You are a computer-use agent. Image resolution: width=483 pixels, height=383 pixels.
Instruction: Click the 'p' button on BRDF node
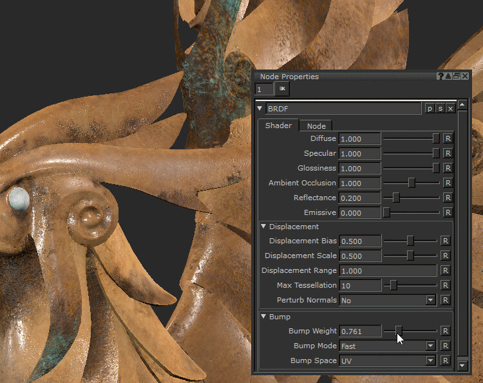click(x=430, y=109)
